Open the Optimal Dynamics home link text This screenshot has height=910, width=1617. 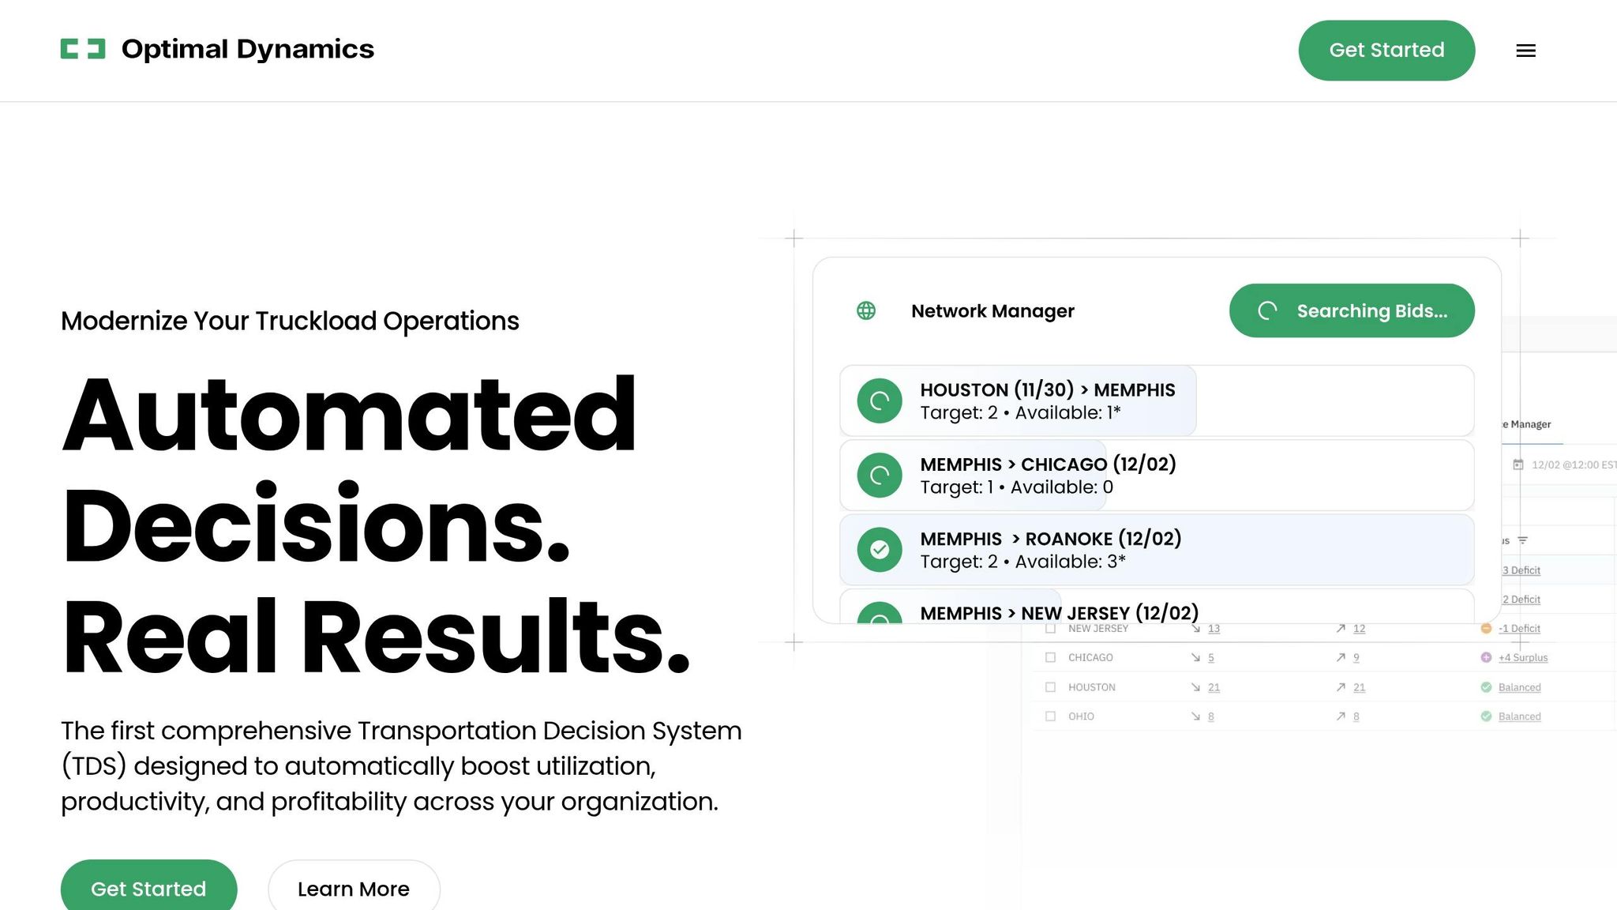[248, 49]
